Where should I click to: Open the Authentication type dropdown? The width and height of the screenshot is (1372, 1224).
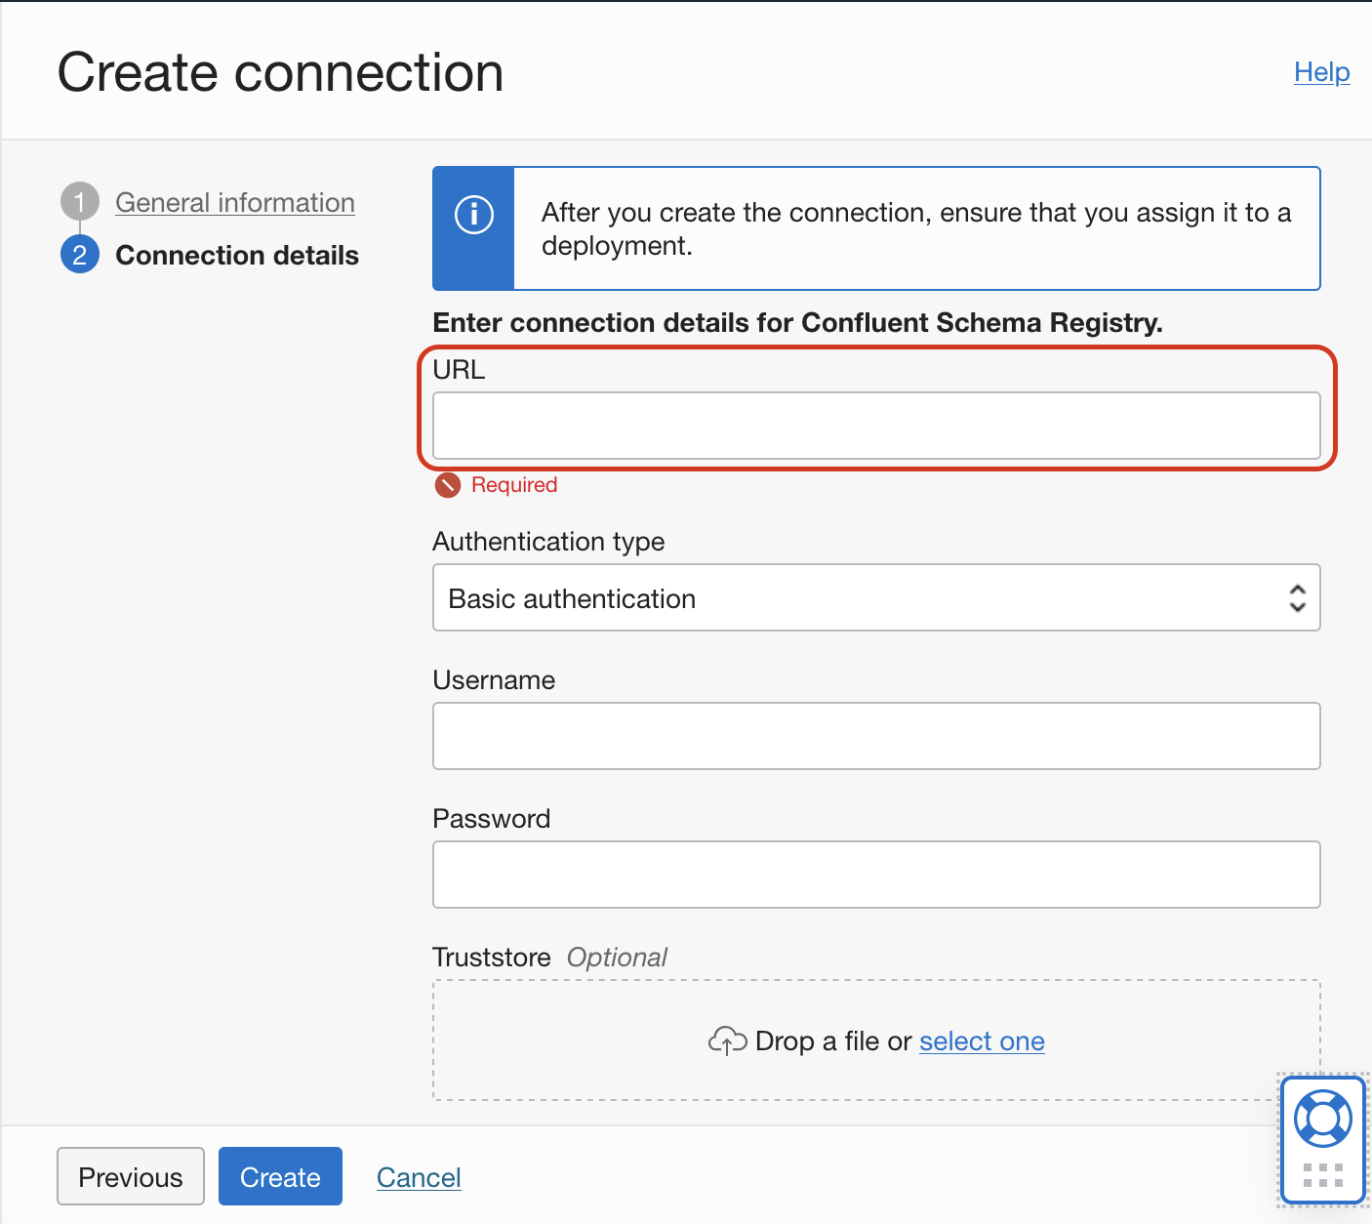pos(875,597)
